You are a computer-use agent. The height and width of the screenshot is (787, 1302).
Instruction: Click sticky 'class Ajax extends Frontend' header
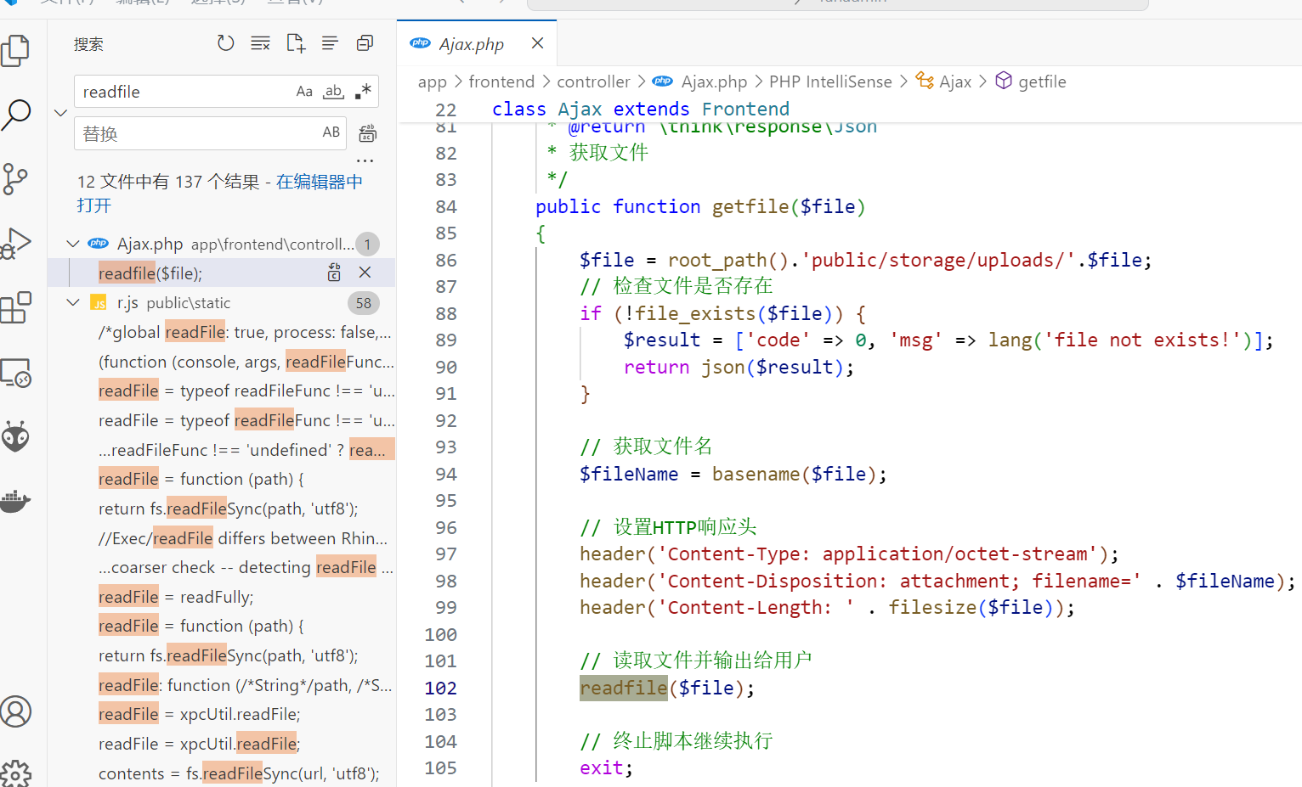(x=641, y=109)
